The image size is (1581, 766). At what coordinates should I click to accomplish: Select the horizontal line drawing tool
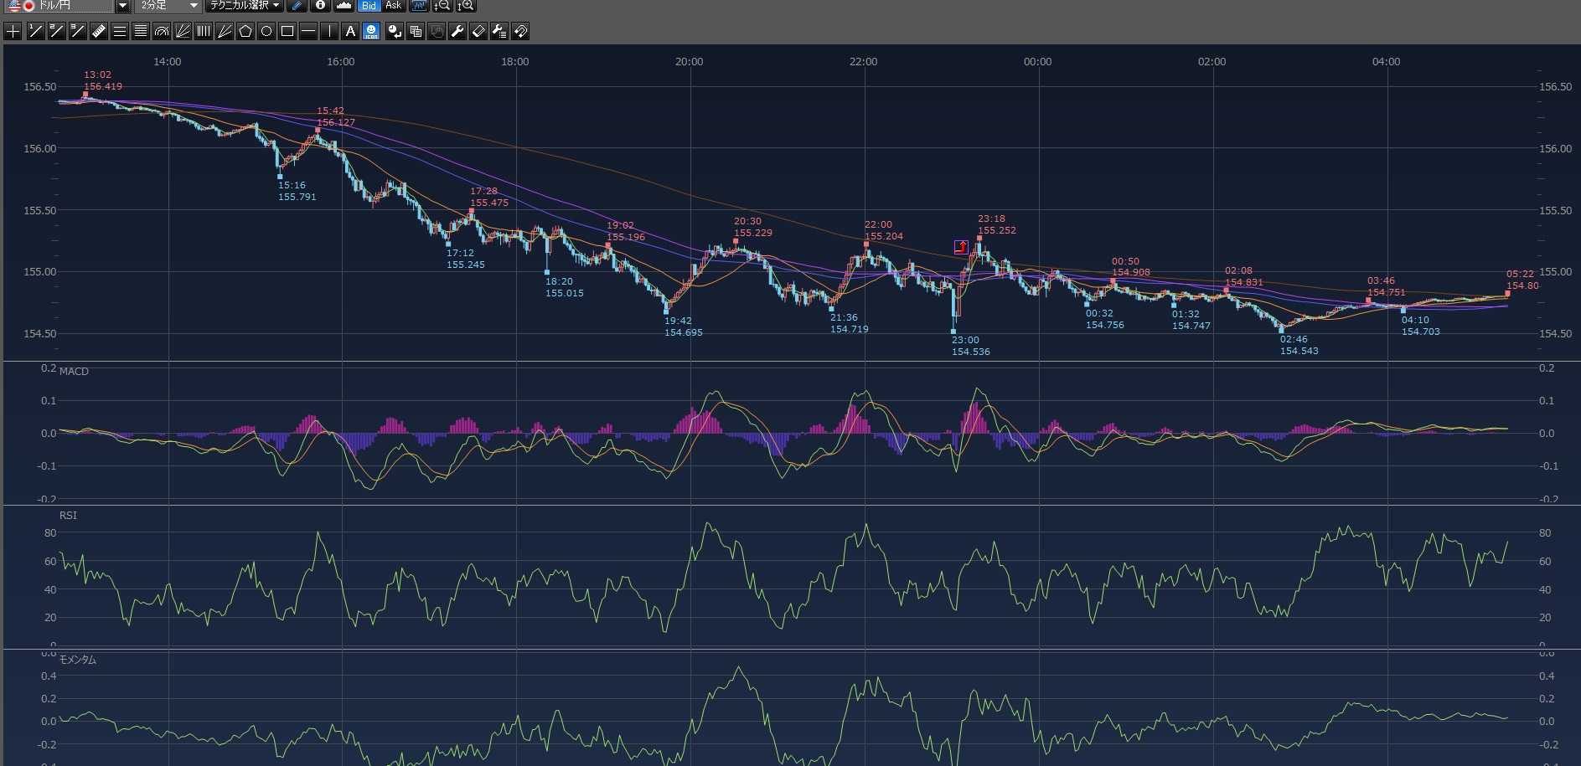tap(308, 32)
